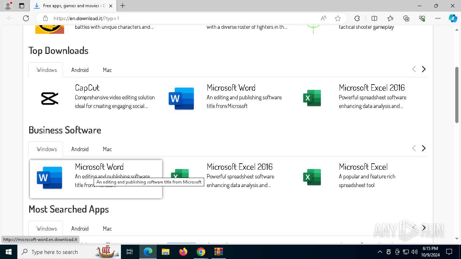Open the Microsoft Excel title link
461x259 pixels.
coord(363,167)
